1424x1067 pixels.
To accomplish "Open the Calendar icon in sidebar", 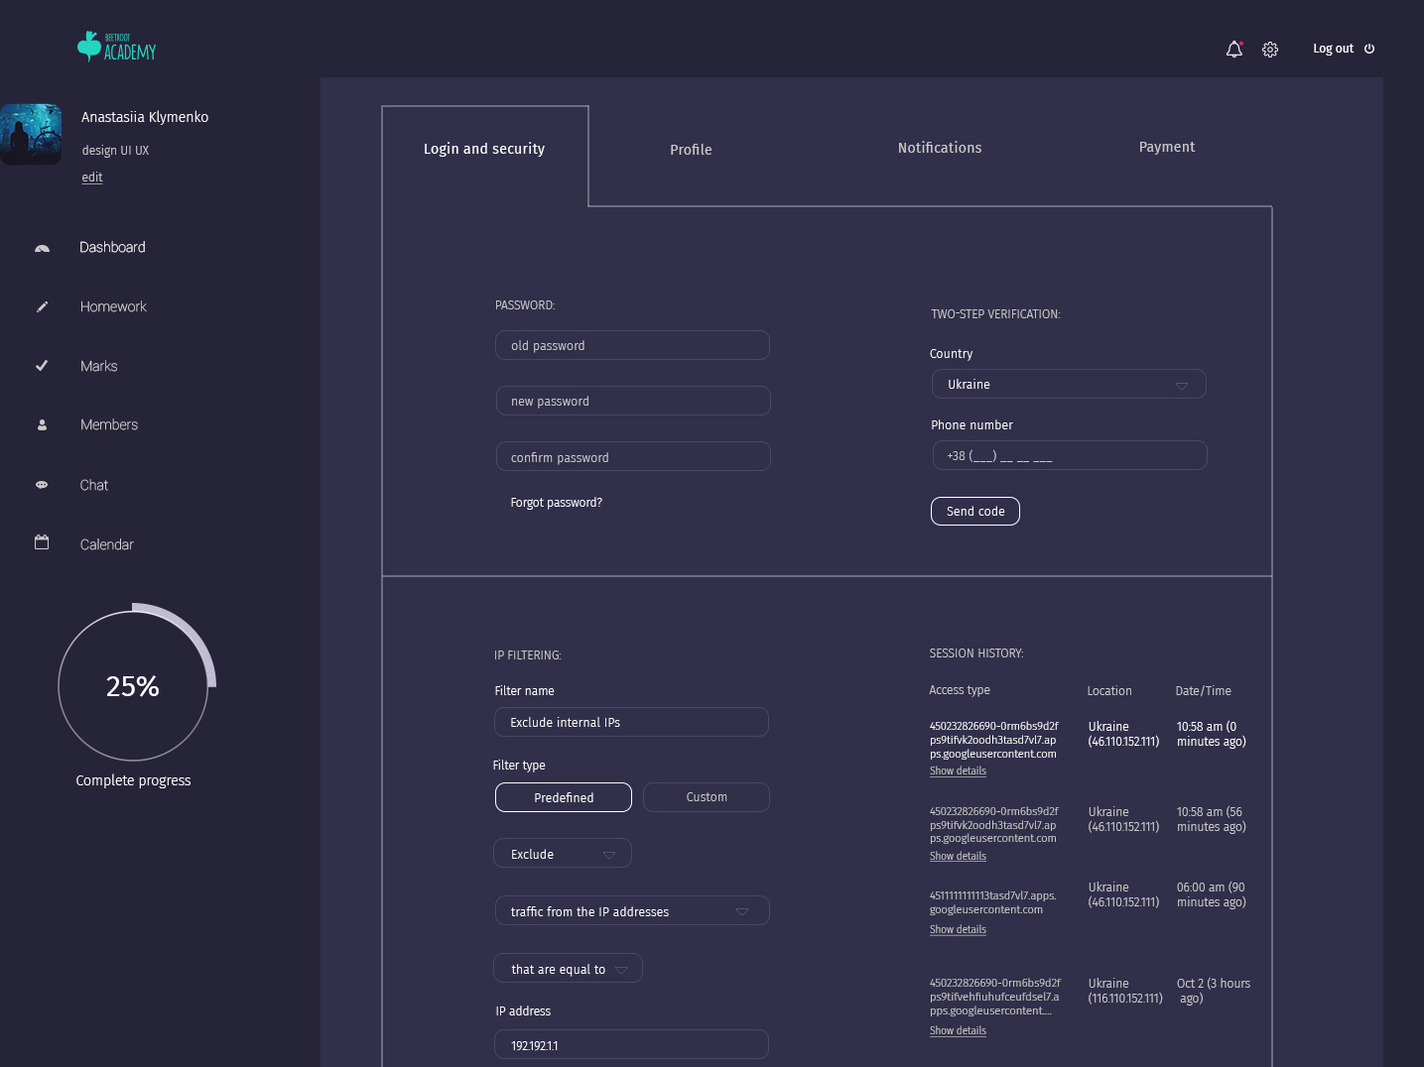I will [x=42, y=542].
